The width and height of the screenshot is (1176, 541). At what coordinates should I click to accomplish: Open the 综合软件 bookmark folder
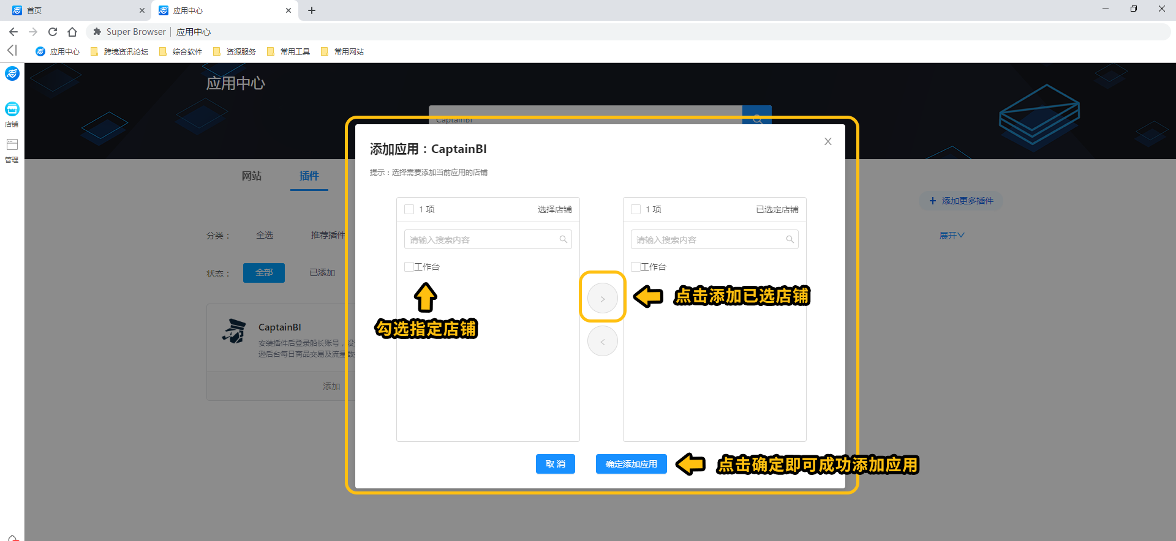[181, 51]
